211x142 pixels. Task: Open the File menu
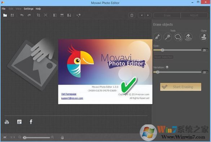pos(4,9)
